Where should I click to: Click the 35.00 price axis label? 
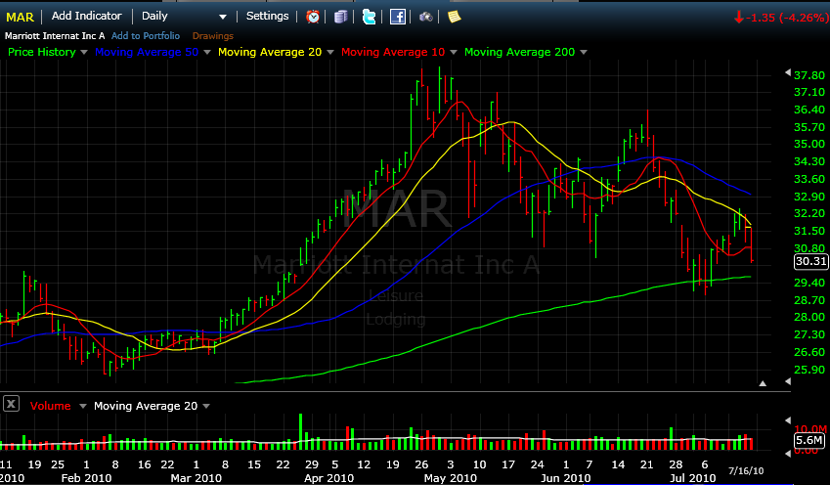pyautogui.click(x=809, y=144)
